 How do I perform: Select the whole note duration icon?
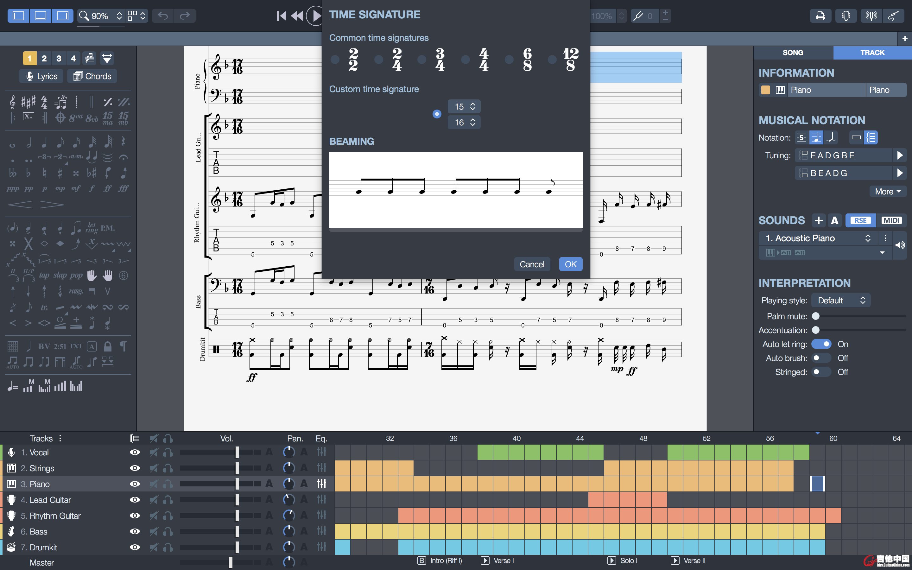[12, 145]
